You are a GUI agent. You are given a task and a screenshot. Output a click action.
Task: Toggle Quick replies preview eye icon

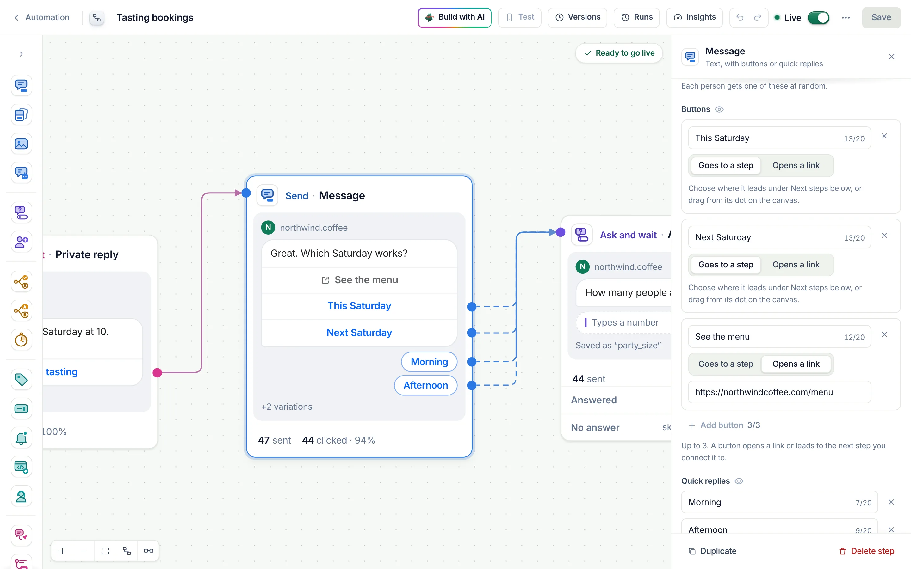click(x=739, y=481)
